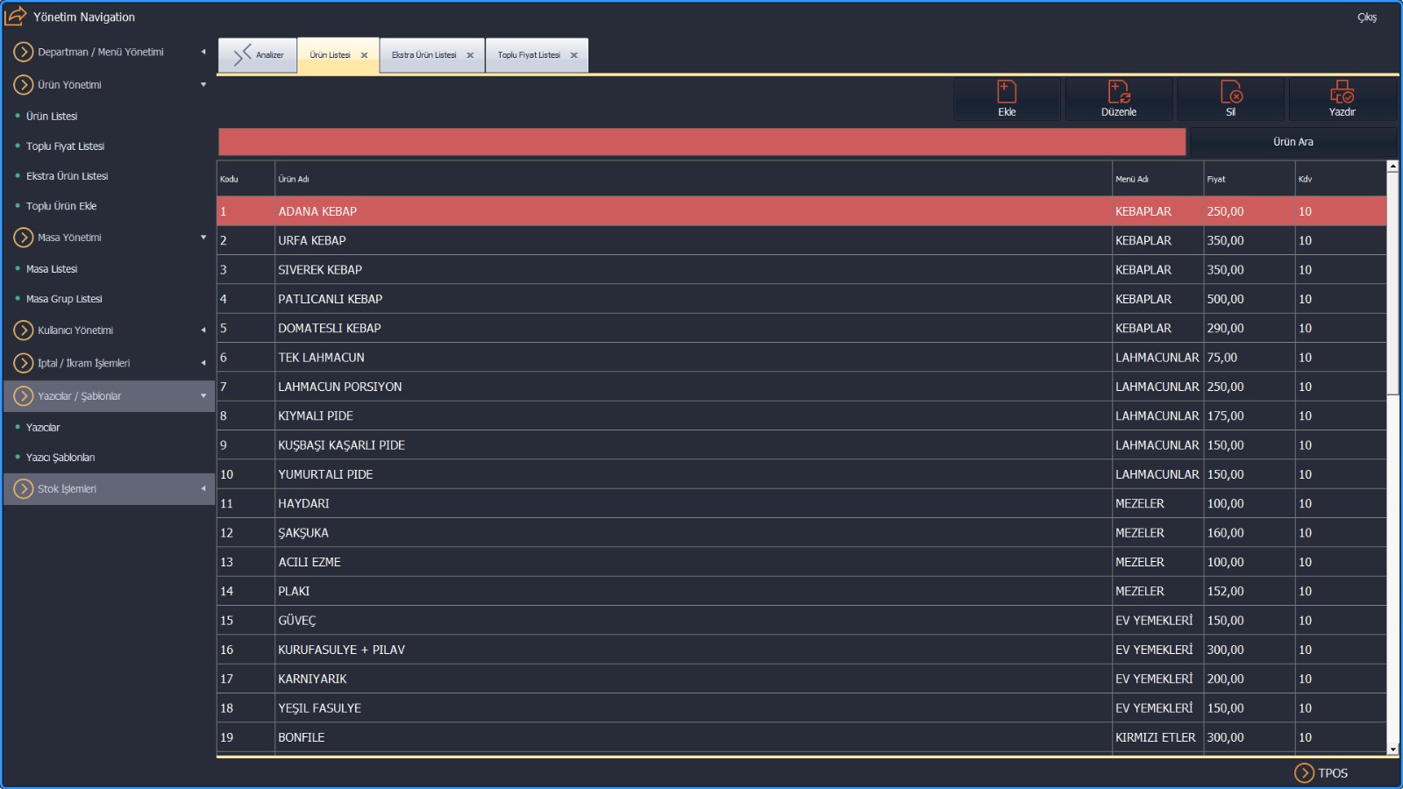
Task: Open Masa Grup Listesi from sidebar
Action: pyautogui.click(x=64, y=299)
